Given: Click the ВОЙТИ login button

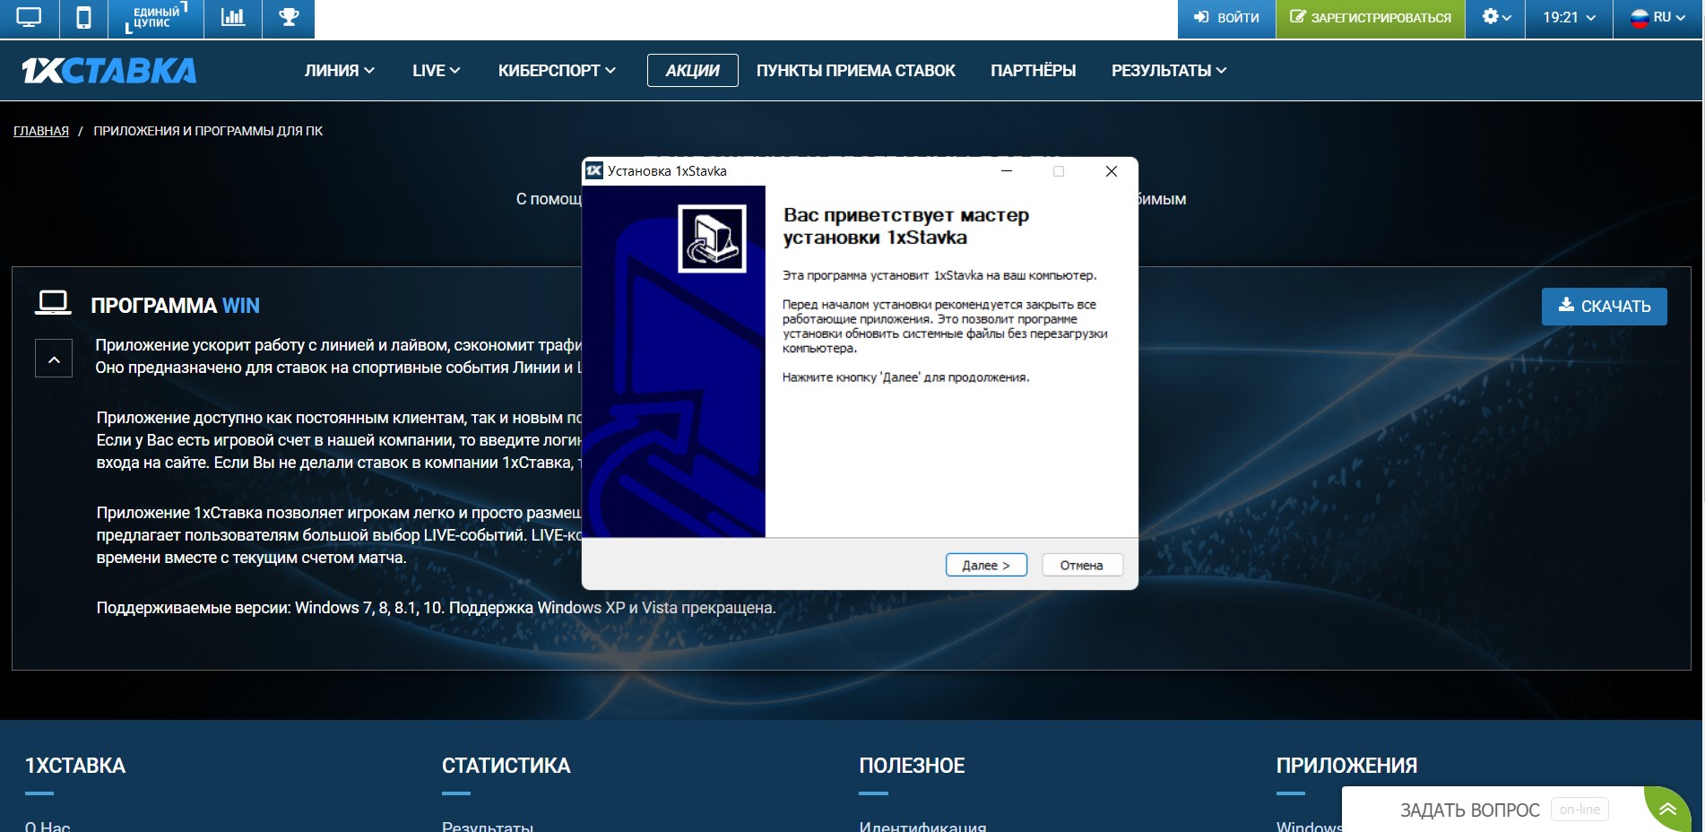Looking at the screenshot, I should pyautogui.click(x=1226, y=18).
